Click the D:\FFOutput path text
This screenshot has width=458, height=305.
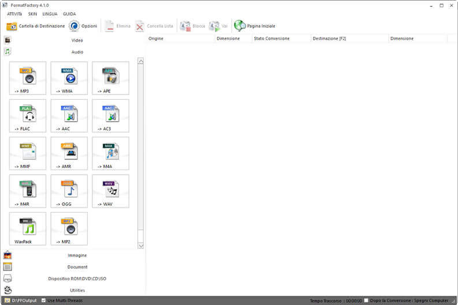coord(24,300)
